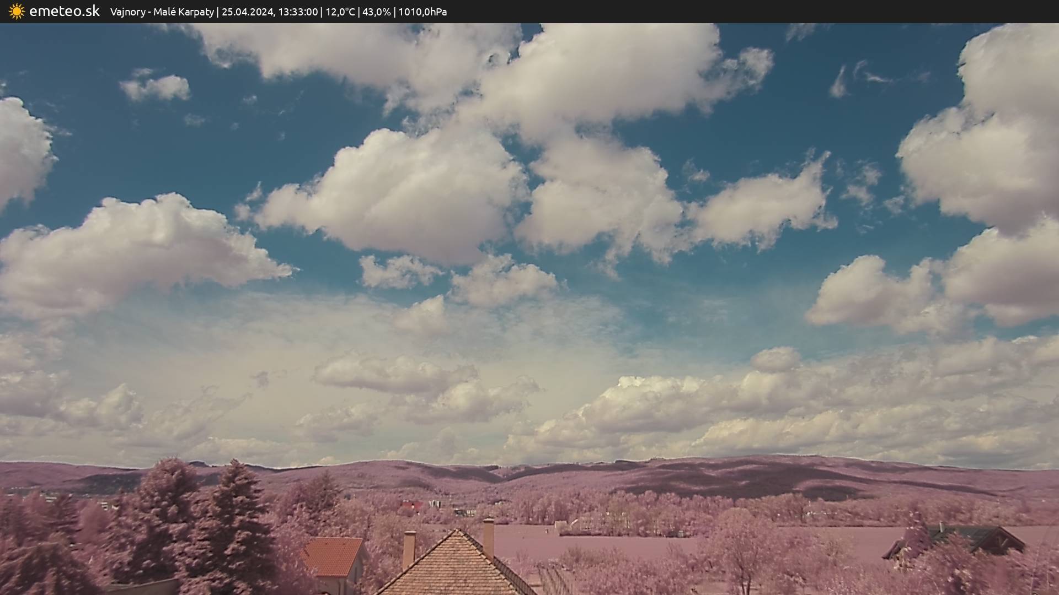
Task: Click the emeteo.sk site name
Action: click(x=64, y=12)
